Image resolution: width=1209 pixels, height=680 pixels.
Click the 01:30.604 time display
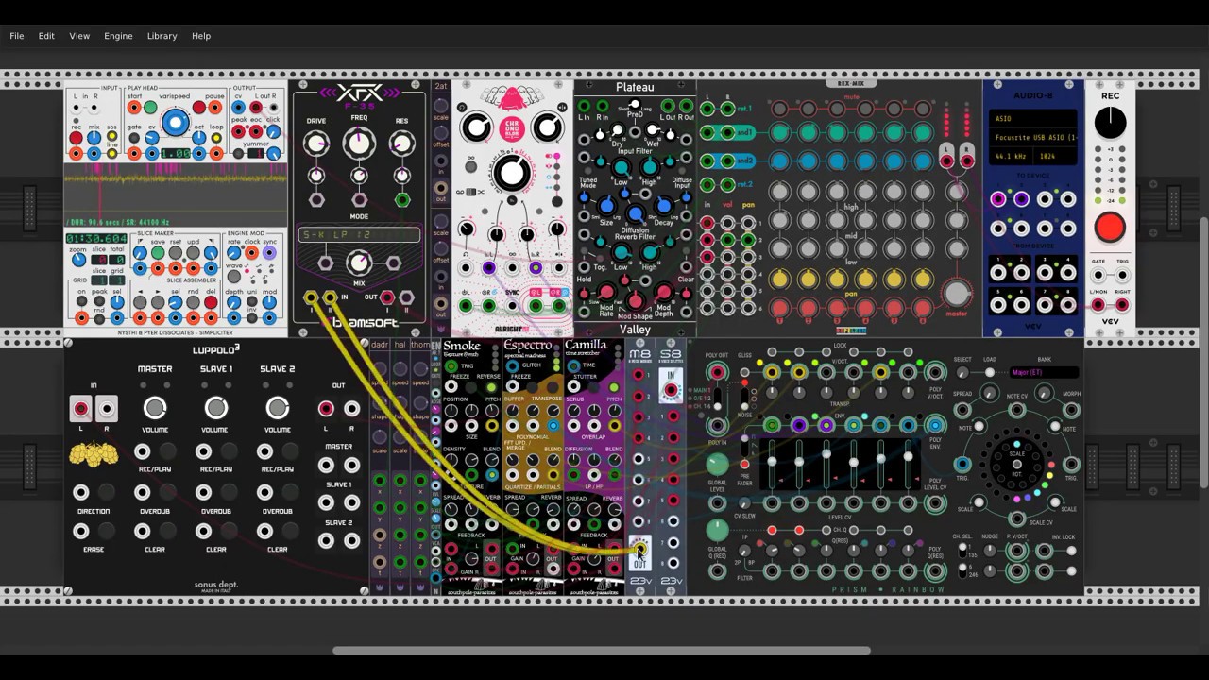click(96, 239)
